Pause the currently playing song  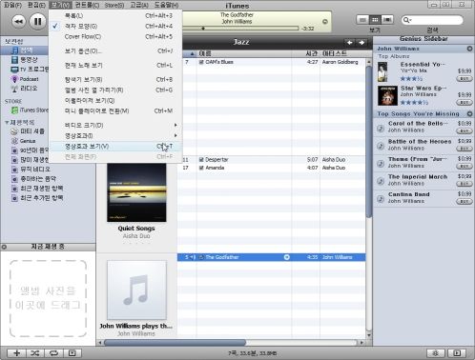click(37, 21)
